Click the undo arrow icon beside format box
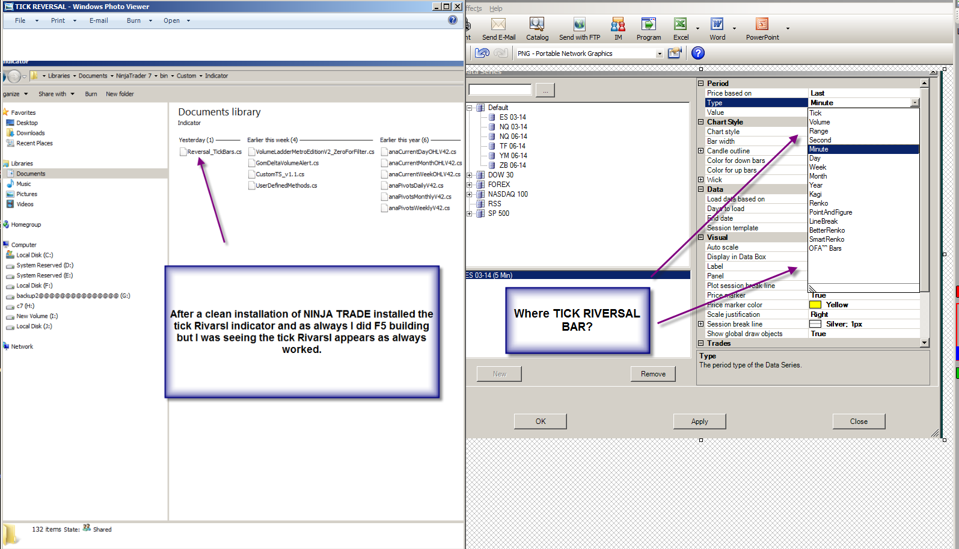 coord(482,53)
